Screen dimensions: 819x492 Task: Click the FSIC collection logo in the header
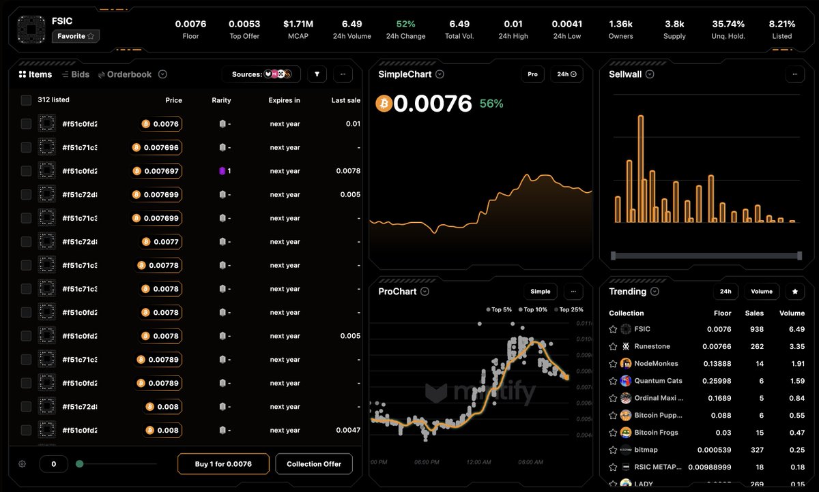31,29
